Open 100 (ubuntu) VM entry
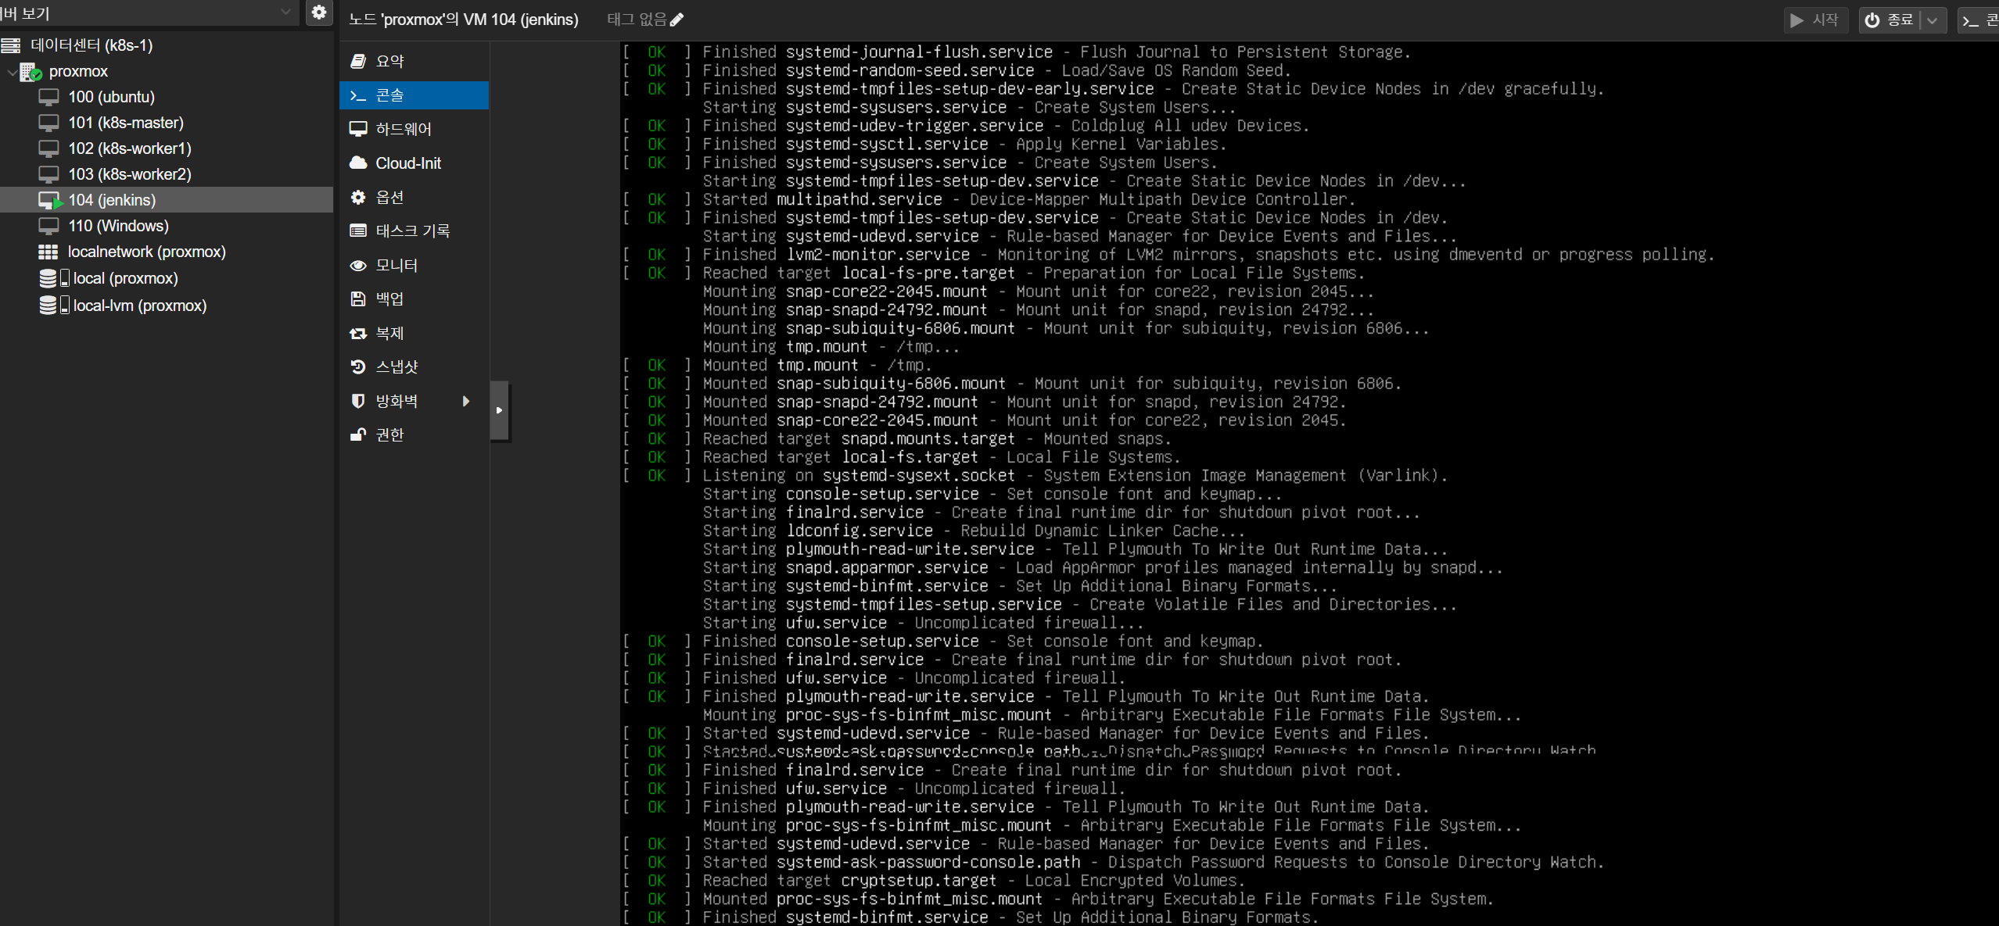This screenshot has height=926, width=1999. click(x=111, y=97)
